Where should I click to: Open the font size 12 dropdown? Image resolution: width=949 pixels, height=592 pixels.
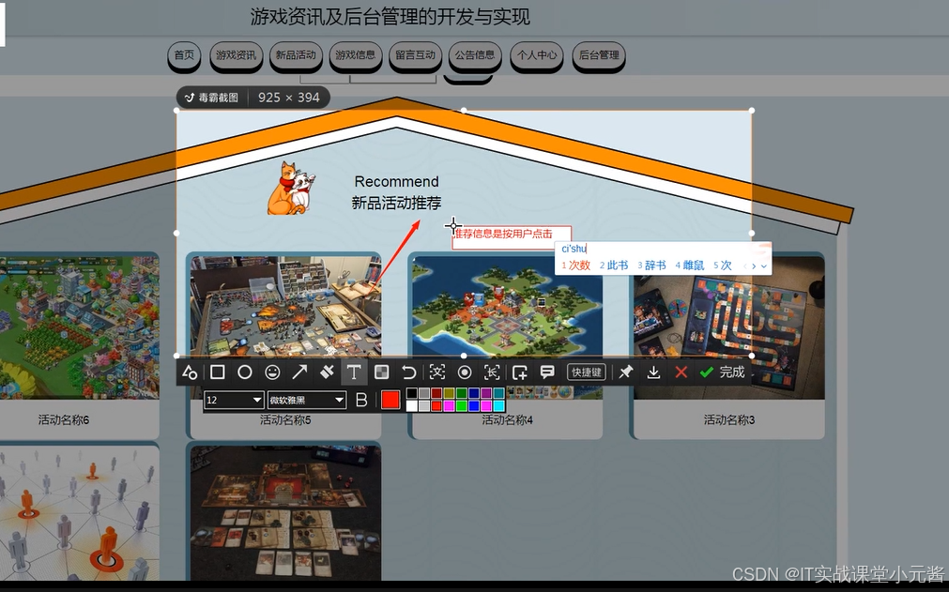click(x=234, y=401)
